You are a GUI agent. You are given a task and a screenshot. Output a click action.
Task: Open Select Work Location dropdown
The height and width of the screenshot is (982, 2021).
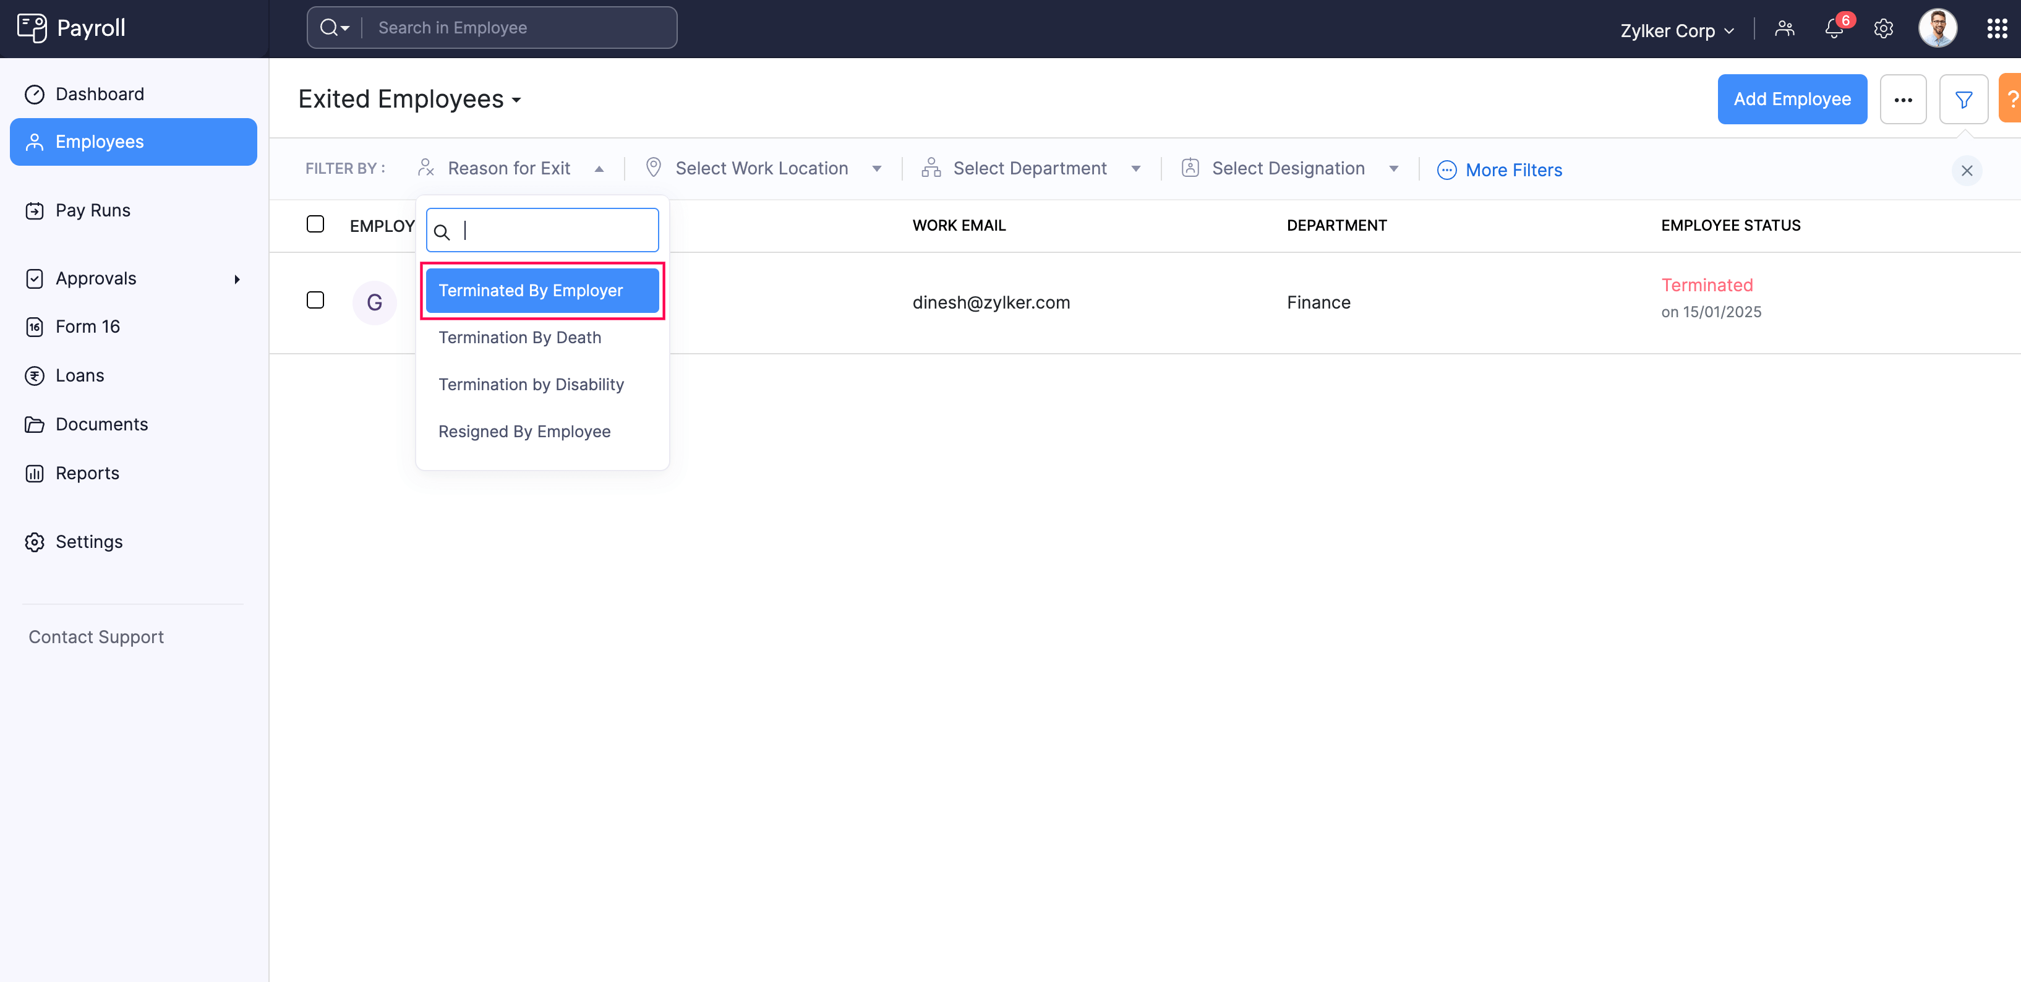[x=763, y=169]
